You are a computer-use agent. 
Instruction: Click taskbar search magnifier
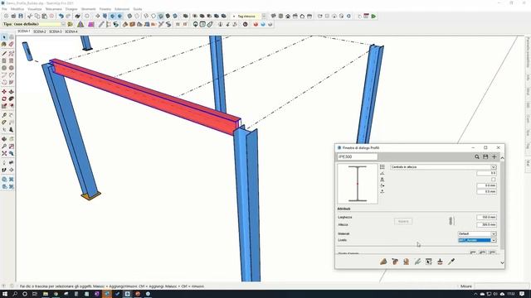pos(15,294)
